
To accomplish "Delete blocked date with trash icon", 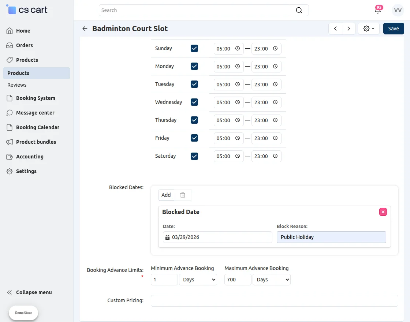I will point(183,195).
